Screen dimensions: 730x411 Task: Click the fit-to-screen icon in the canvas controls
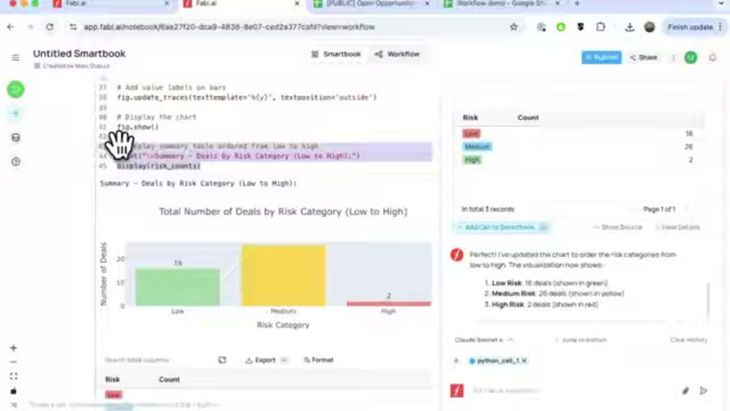click(x=14, y=377)
